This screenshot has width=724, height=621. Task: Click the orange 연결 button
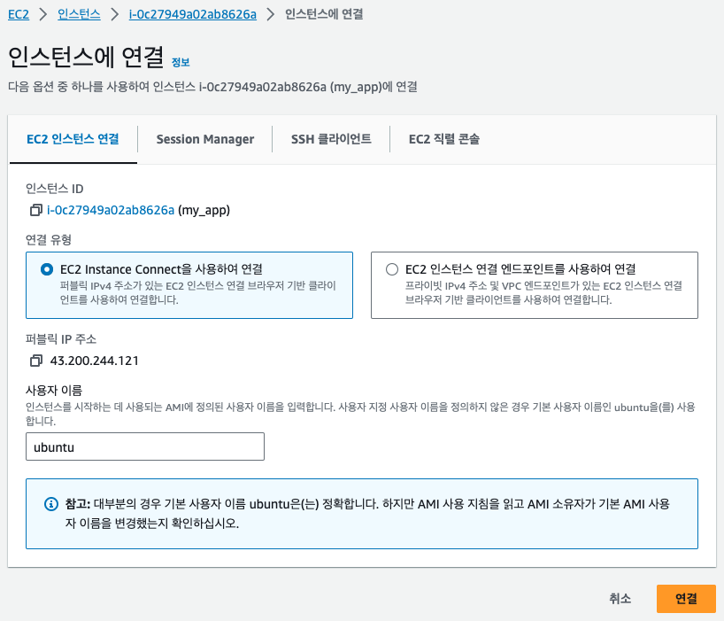(x=686, y=599)
